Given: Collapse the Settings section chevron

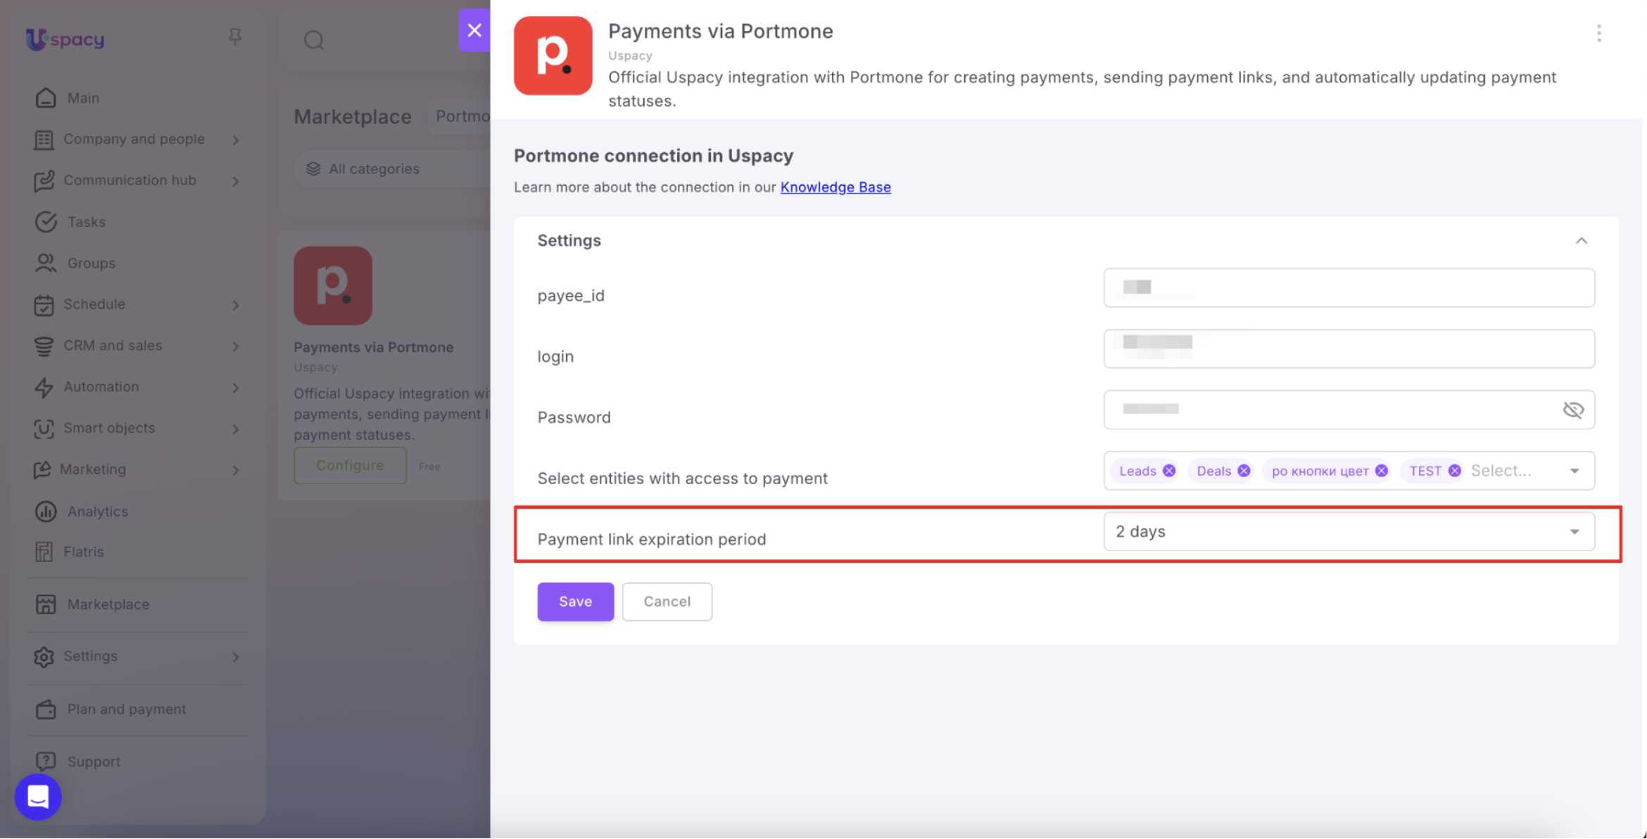Looking at the screenshot, I should click(x=1582, y=241).
